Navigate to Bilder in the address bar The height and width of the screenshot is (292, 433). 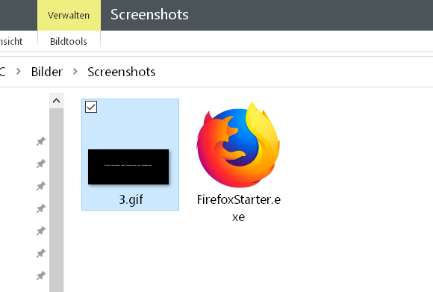[47, 72]
